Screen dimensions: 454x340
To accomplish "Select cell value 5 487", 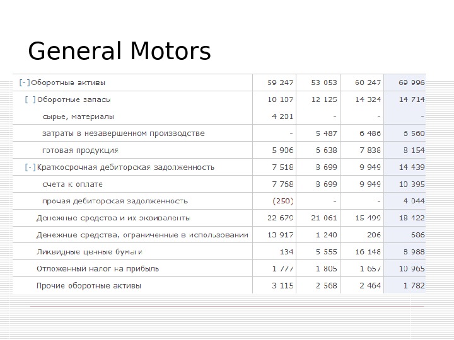I will 327,133.
